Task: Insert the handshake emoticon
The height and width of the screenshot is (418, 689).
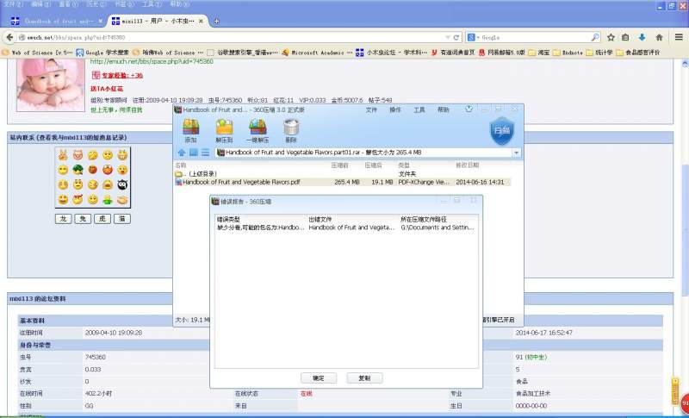Action: tap(122, 200)
